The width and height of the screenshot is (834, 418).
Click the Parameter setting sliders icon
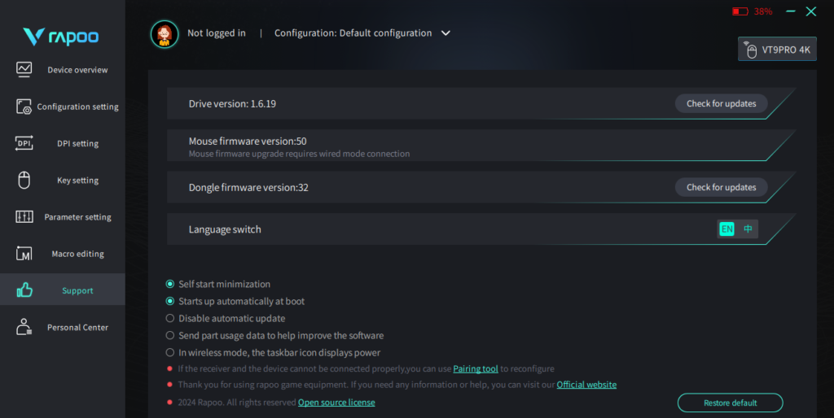coord(24,217)
